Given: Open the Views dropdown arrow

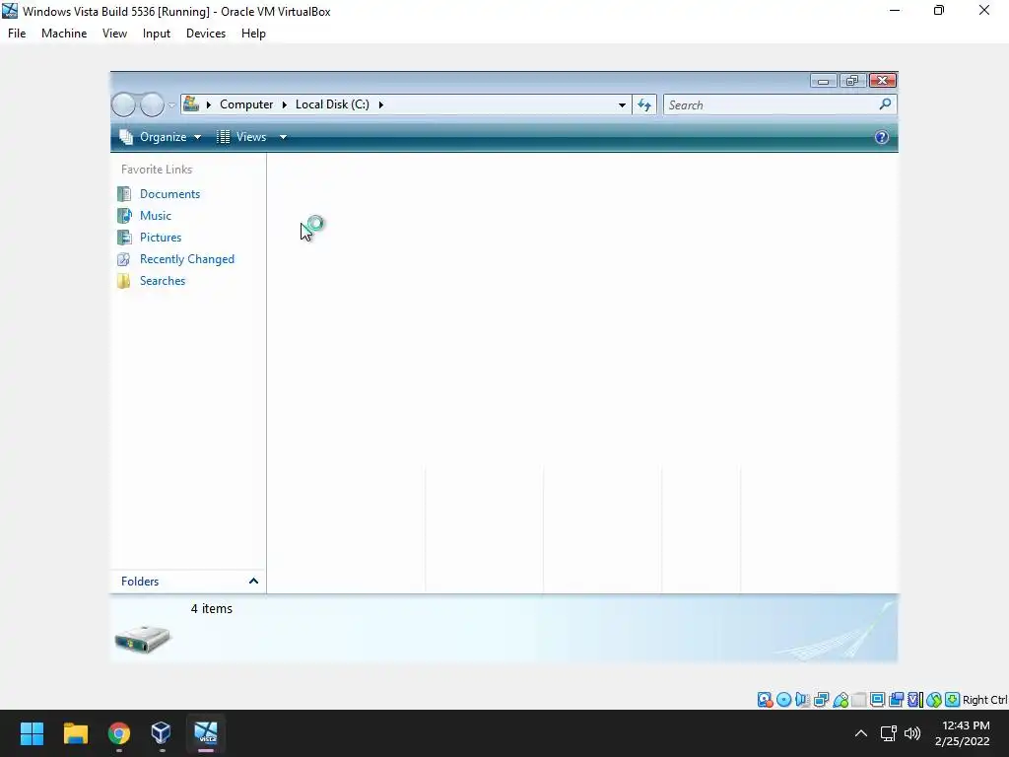Looking at the screenshot, I should (x=283, y=137).
